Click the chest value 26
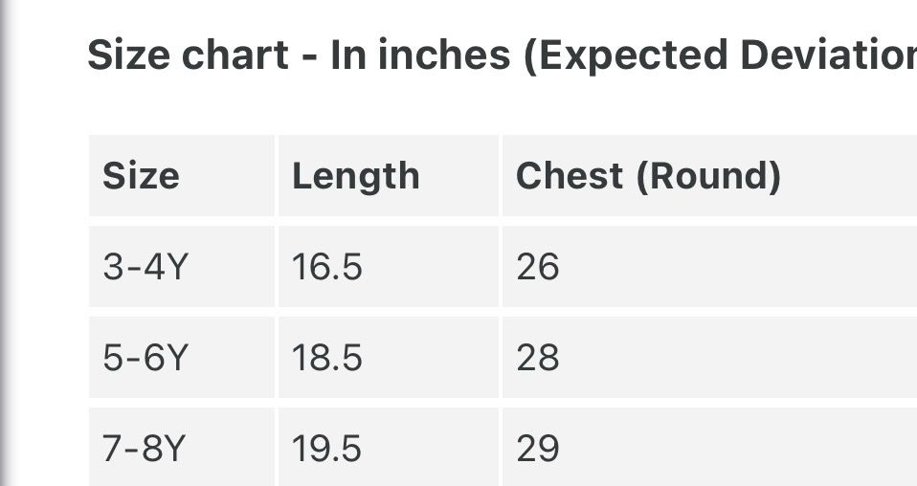This screenshot has height=486, width=917. click(x=537, y=267)
